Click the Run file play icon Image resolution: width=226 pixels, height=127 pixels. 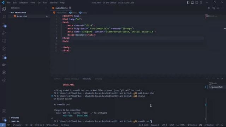coord(209,8)
